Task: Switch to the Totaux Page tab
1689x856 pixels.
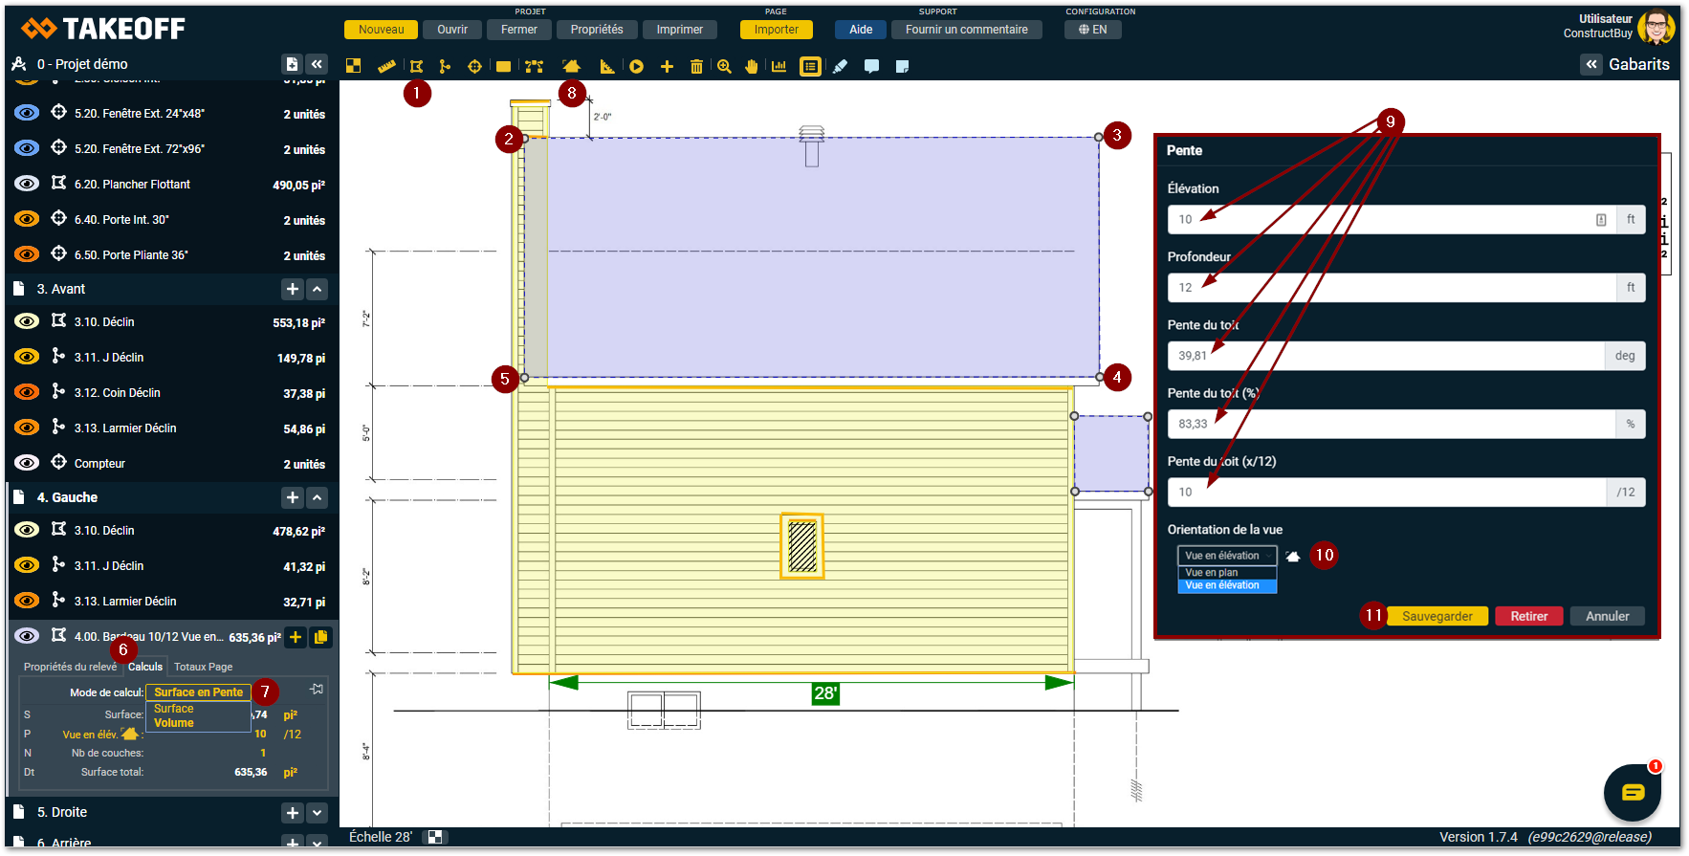Action: [x=203, y=667]
